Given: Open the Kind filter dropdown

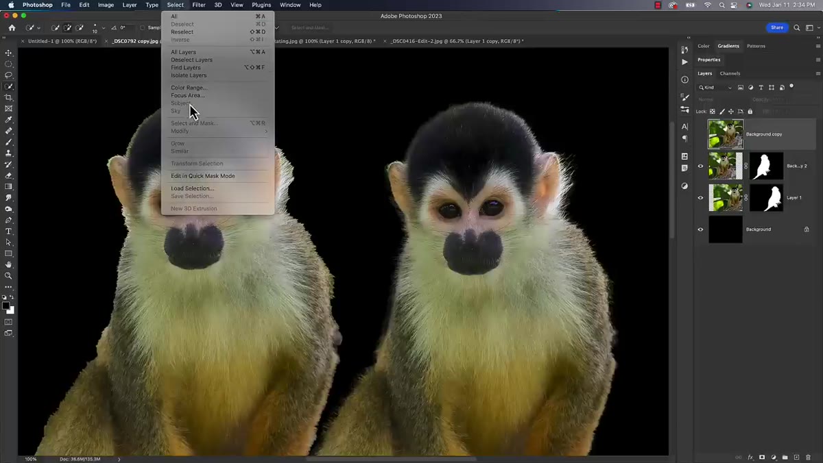Looking at the screenshot, I should [x=716, y=88].
